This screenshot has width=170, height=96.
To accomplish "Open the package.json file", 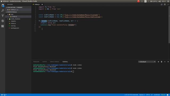I will (x=15, y=28).
